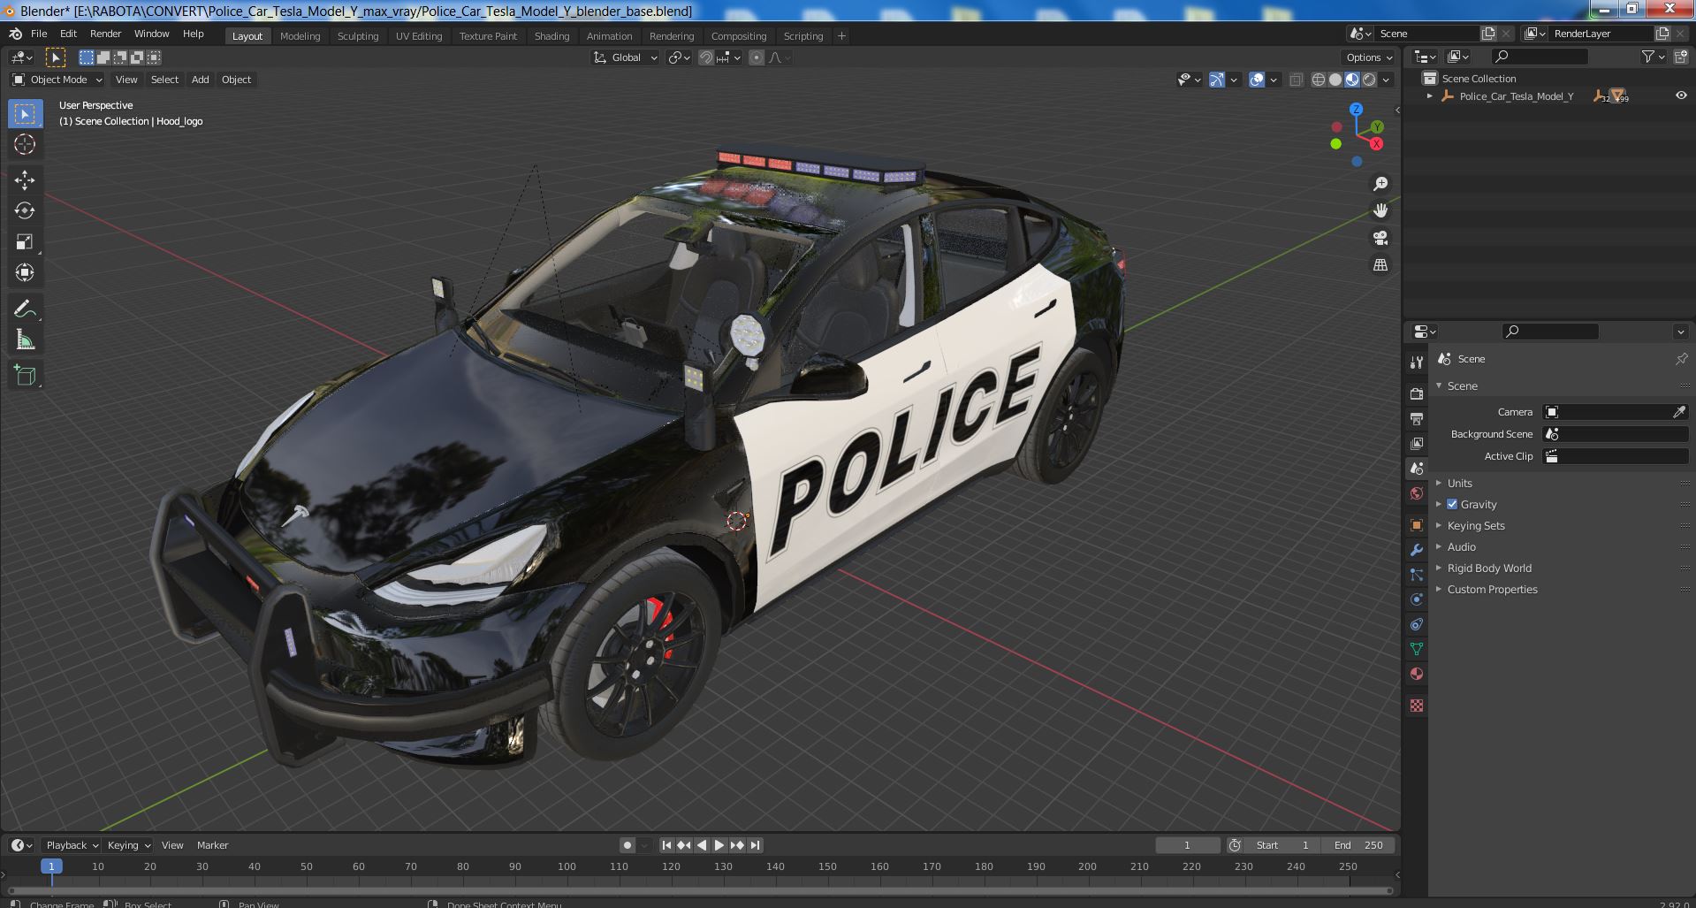Choose the Measure tool

pyautogui.click(x=25, y=340)
